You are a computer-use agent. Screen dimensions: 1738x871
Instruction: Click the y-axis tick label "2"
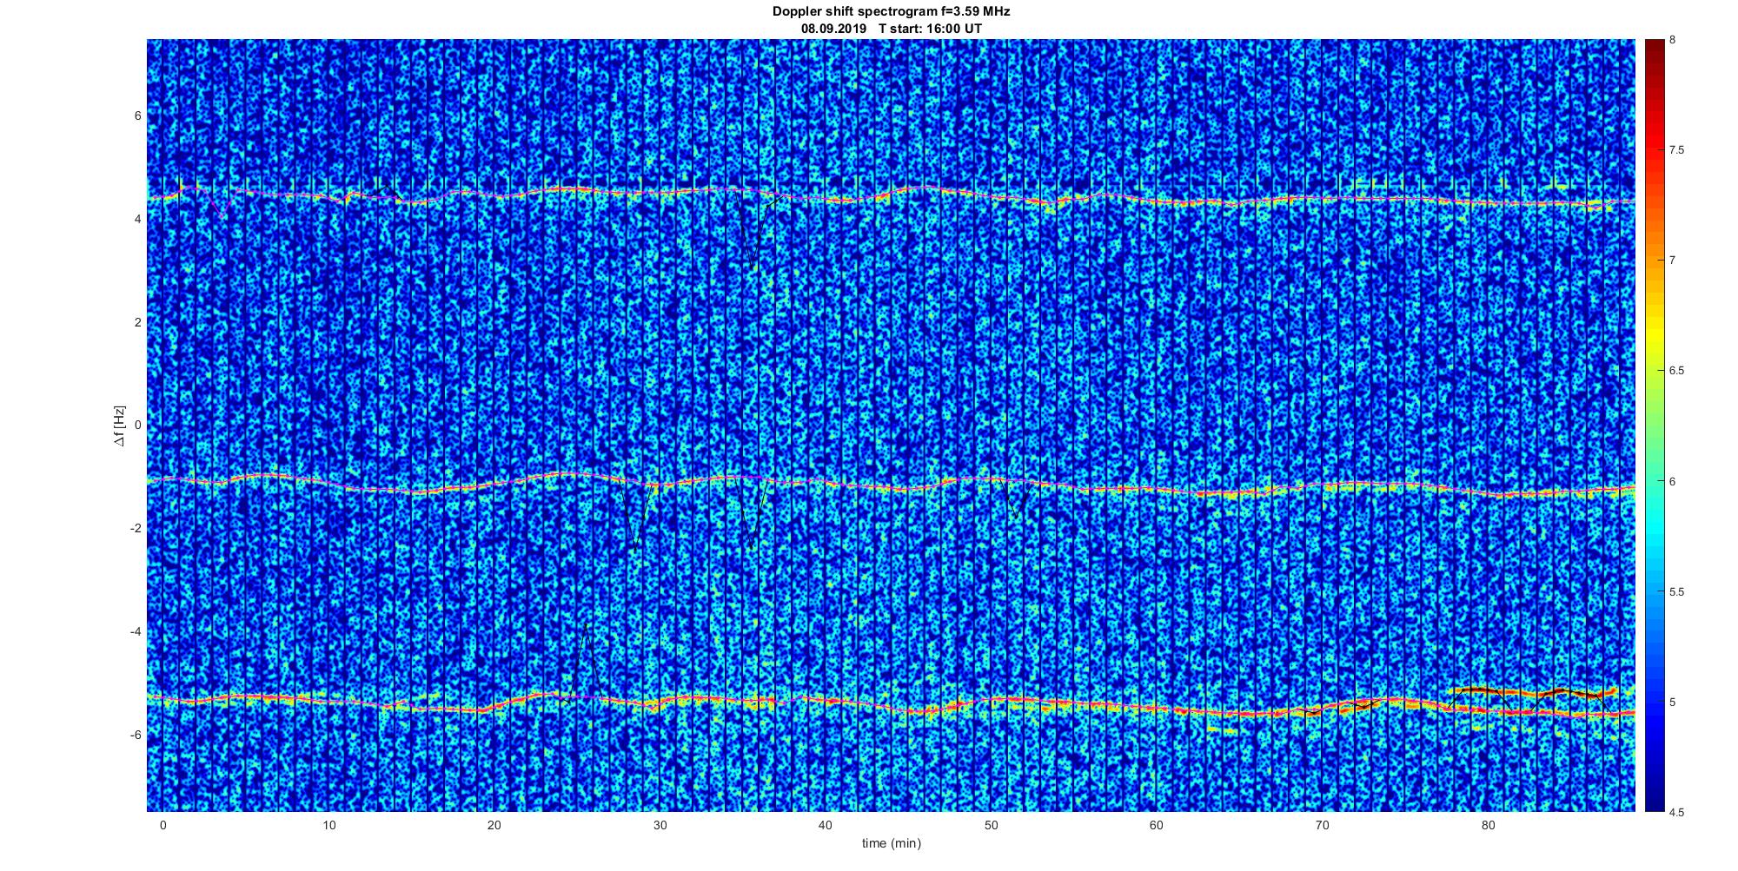pyautogui.click(x=137, y=322)
